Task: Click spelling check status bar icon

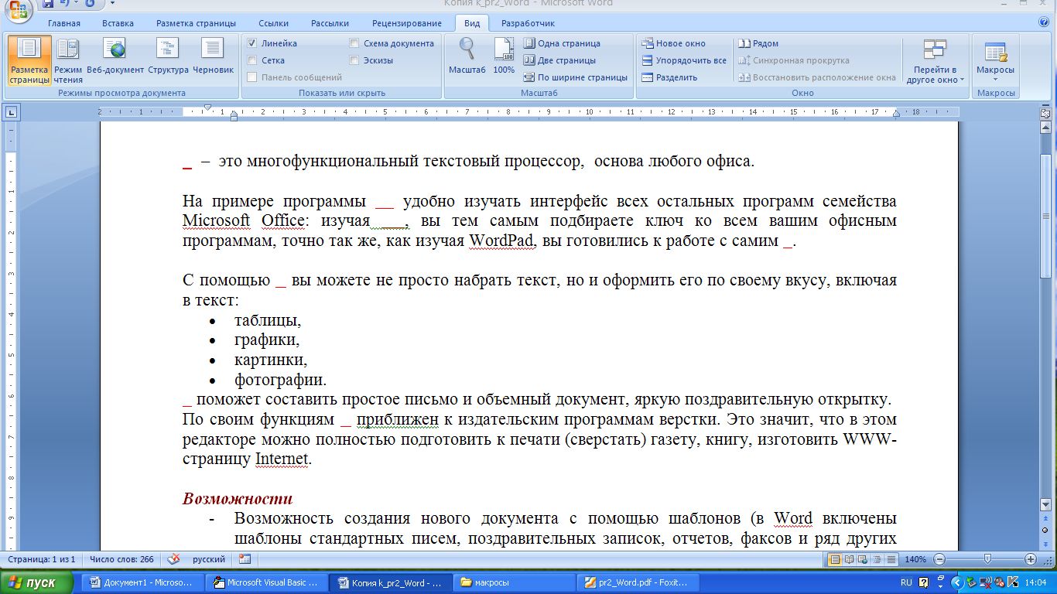Action: [174, 559]
